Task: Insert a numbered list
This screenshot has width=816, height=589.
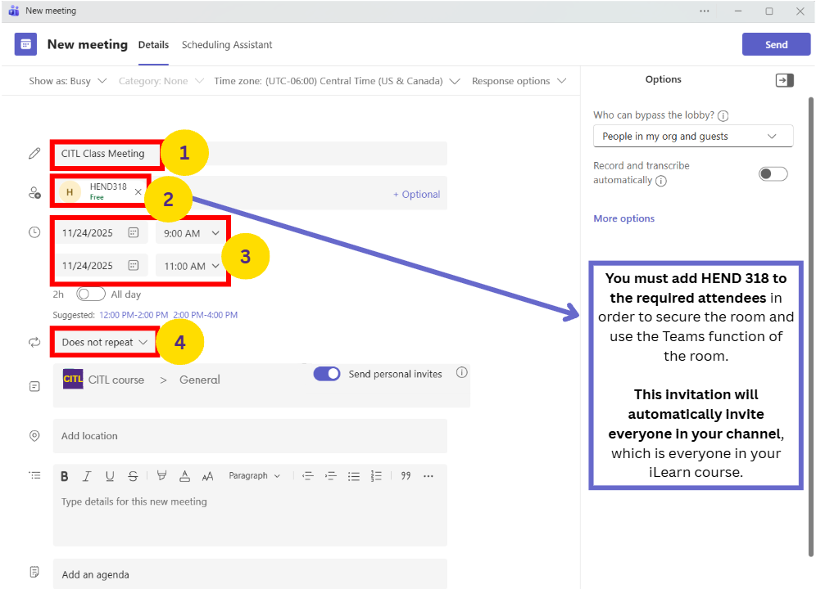Action: tap(376, 476)
